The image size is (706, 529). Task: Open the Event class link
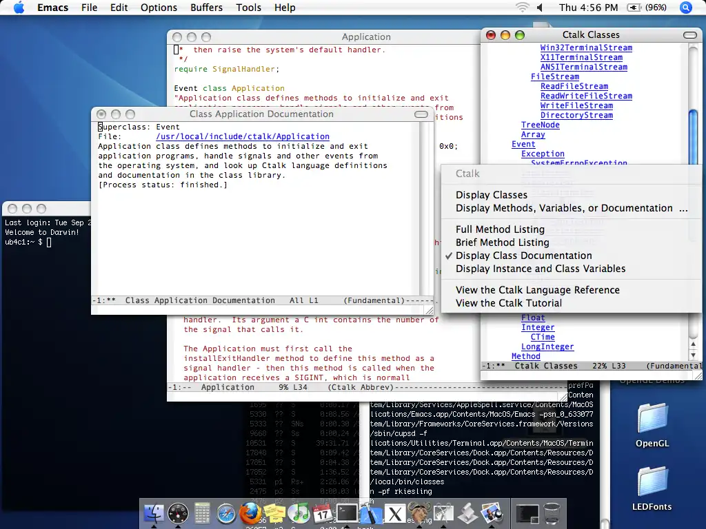[x=523, y=145]
